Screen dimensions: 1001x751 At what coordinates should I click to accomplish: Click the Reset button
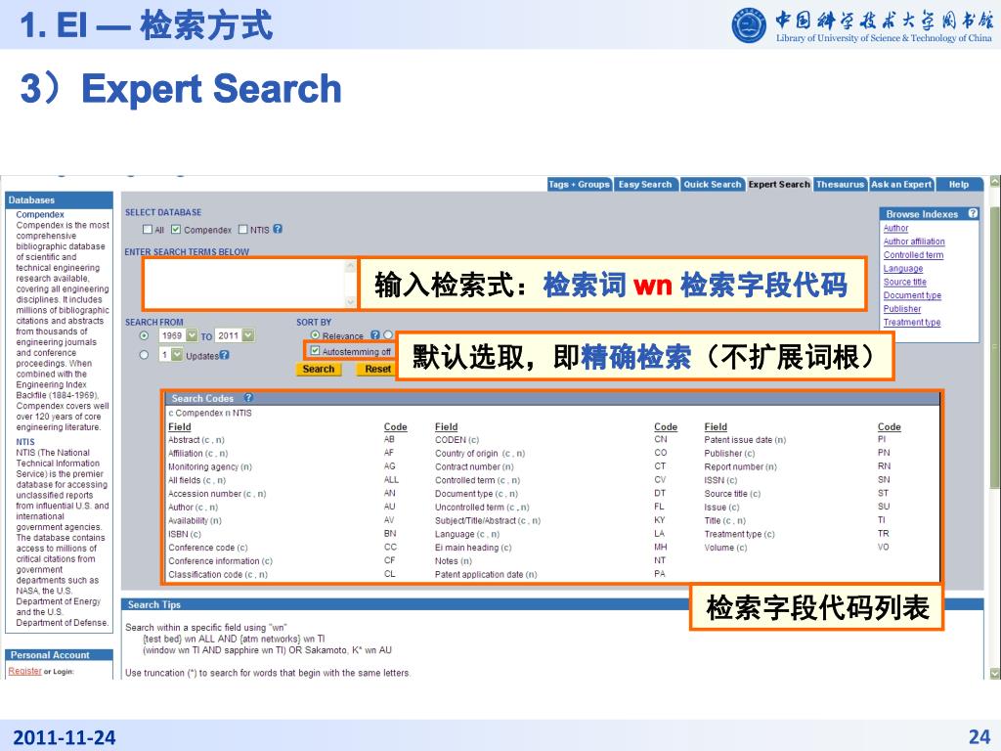click(376, 369)
